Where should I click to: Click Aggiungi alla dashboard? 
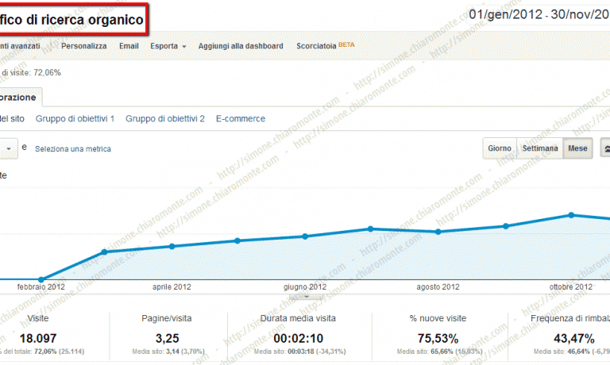pyautogui.click(x=241, y=46)
